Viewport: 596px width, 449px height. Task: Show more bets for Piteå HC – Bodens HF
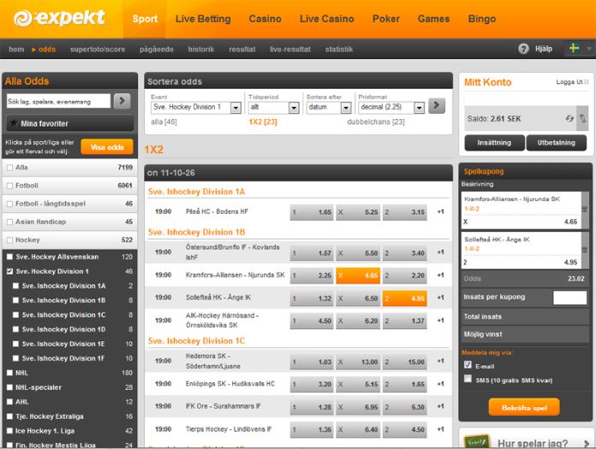click(440, 212)
